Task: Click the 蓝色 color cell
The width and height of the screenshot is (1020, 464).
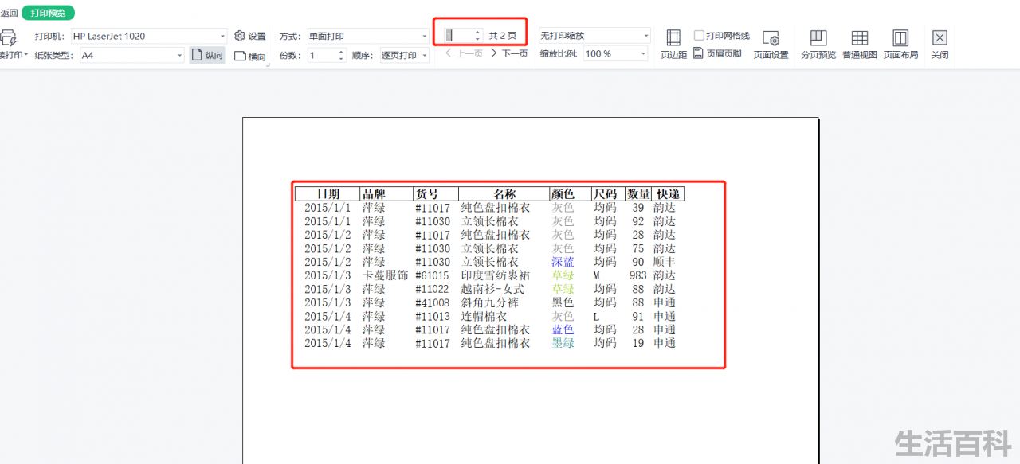Action: [x=563, y=329]
